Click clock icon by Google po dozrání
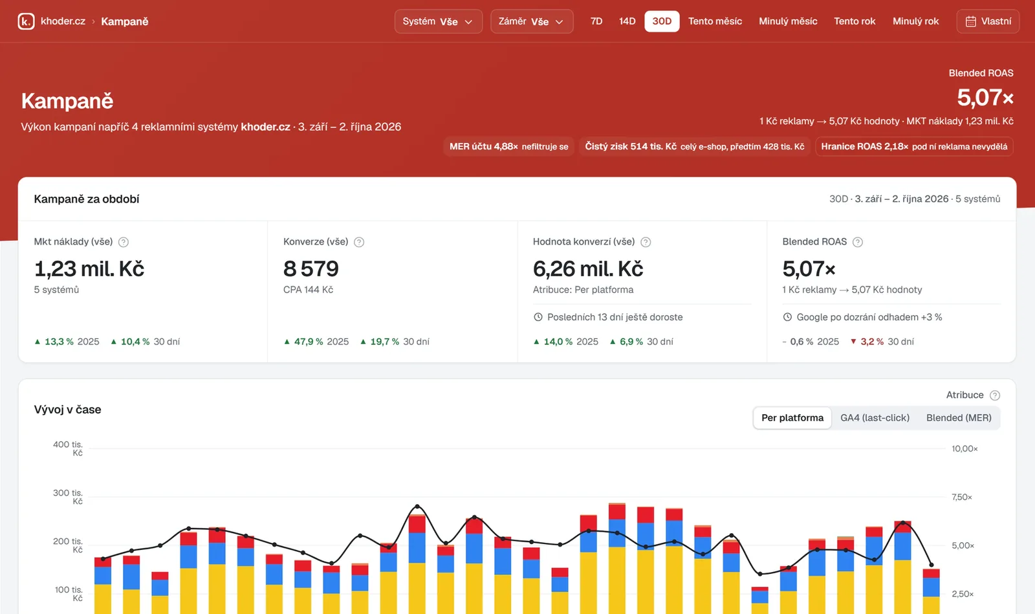 (787, 317)
